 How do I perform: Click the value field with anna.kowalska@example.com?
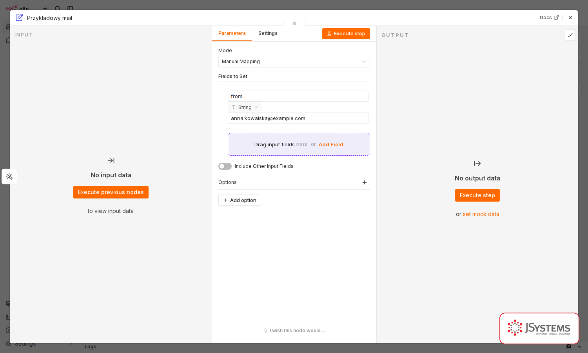[x=298, y=118]
